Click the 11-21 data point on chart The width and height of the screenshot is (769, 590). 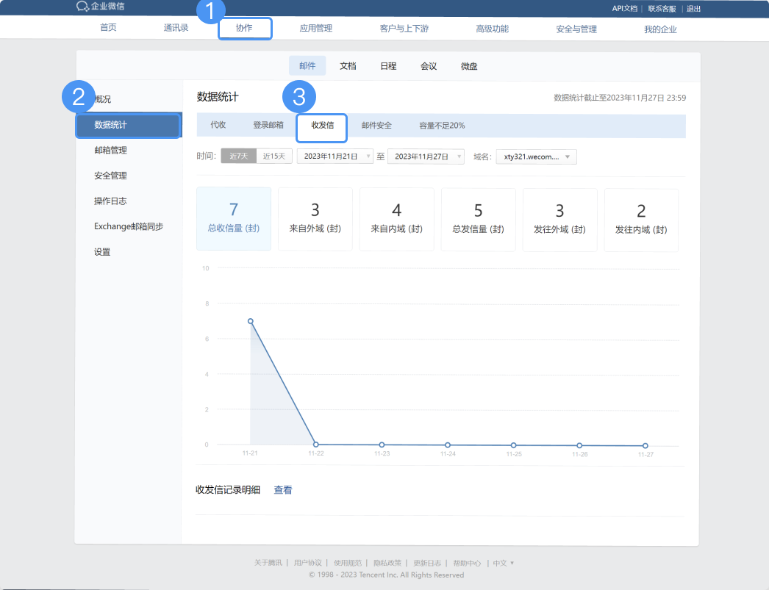(x=251, y=321)
